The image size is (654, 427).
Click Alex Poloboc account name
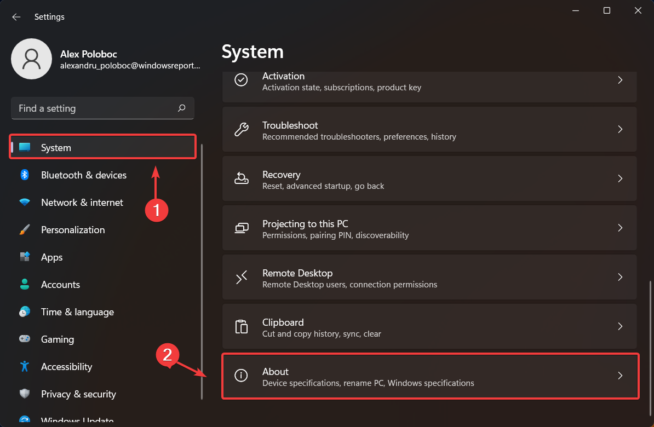click(x=89, y=54)
